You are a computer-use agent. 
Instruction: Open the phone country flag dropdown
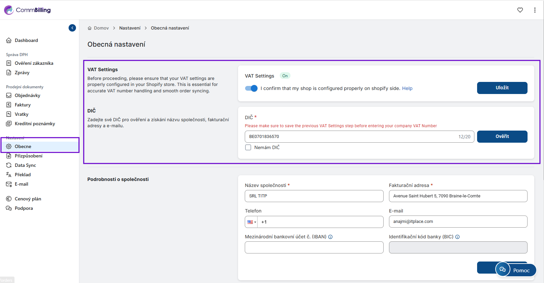coord(251,222)
